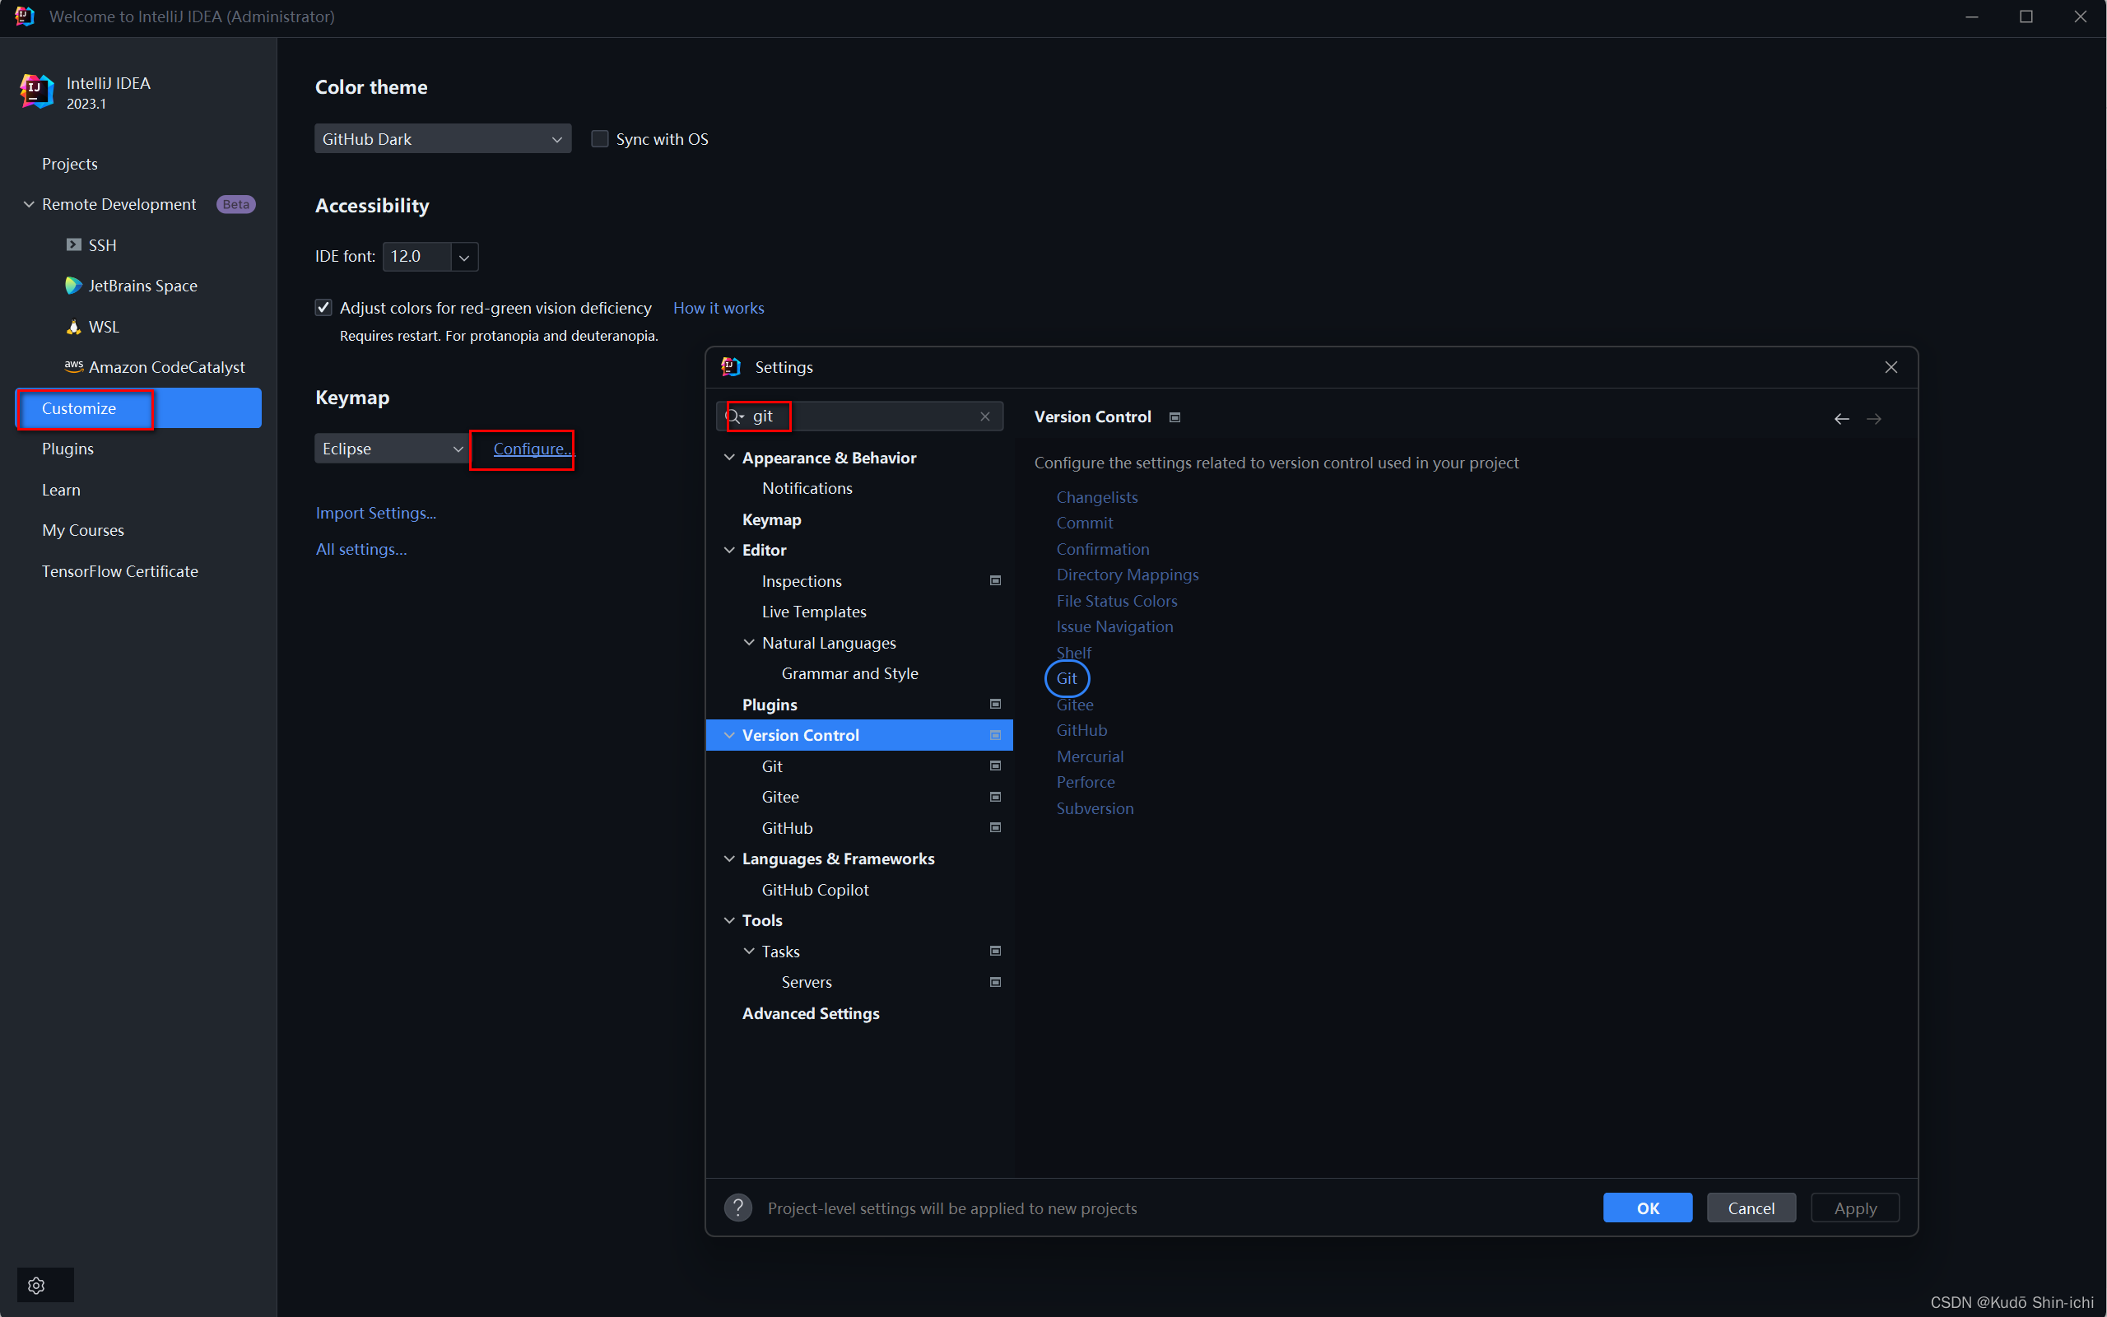Click the Settings dialog title icon
Viewport: 2107px width, 1317px height.
[731, 367]
